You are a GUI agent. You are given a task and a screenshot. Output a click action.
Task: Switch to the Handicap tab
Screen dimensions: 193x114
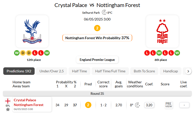pyautogui.click(x=170, y=71)
